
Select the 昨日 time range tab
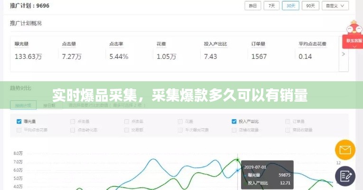(253, 6)
